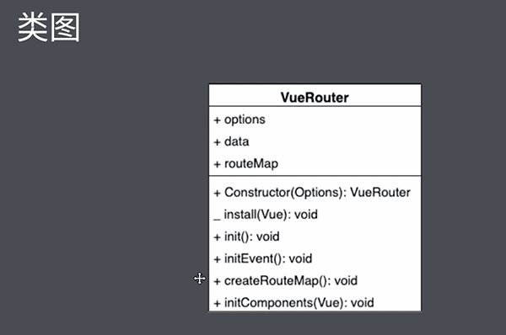Click the VueRouter class title
506x335 pixels.
[315, 98]
